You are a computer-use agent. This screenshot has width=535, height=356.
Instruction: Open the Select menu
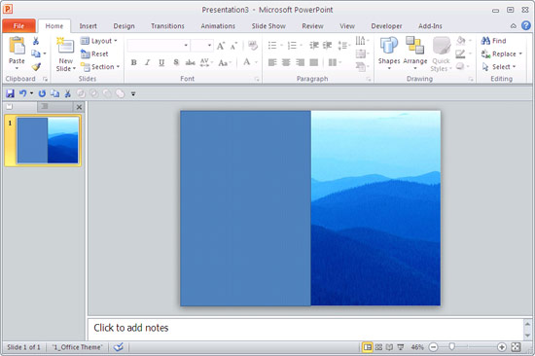coord(498,67)
